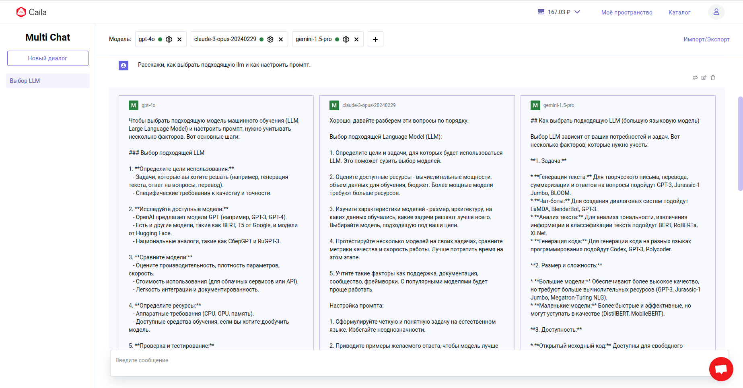The height and width of the screenshot is (388, 743).
Task: Toggle the green status dot on claude-3-opus
Action: tap(261, 39)
